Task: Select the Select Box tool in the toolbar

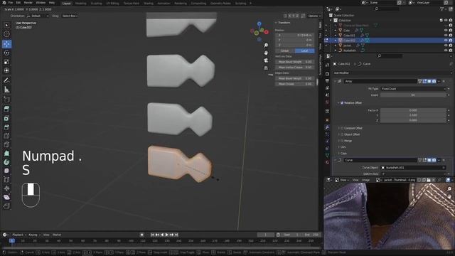Action: (6, 26)
